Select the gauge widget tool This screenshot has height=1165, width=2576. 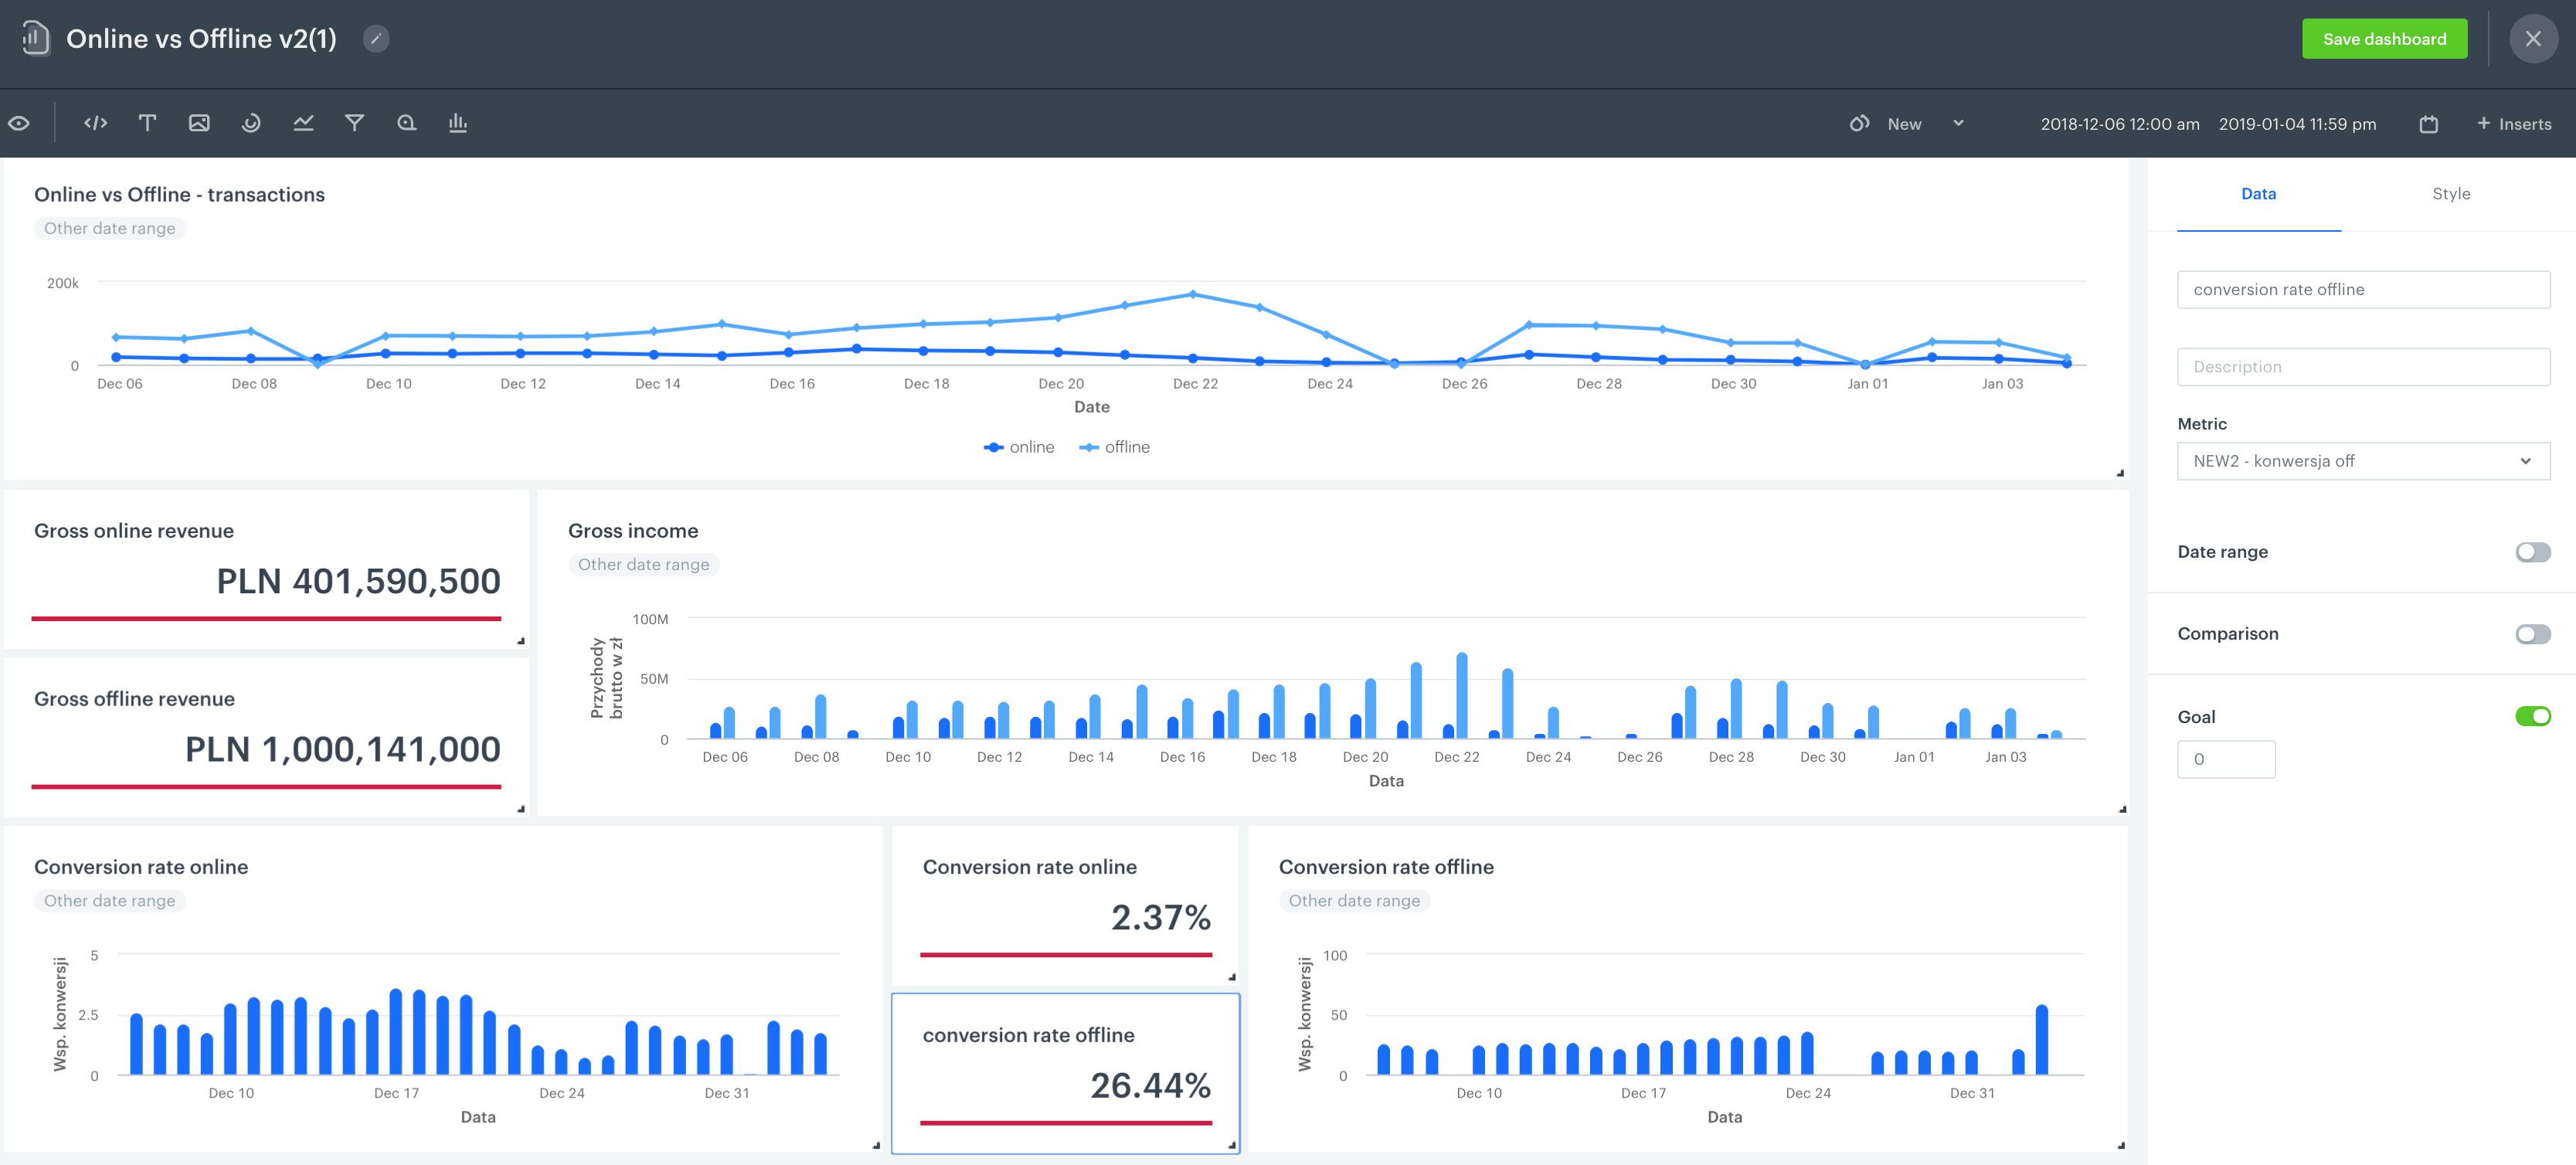251,123
